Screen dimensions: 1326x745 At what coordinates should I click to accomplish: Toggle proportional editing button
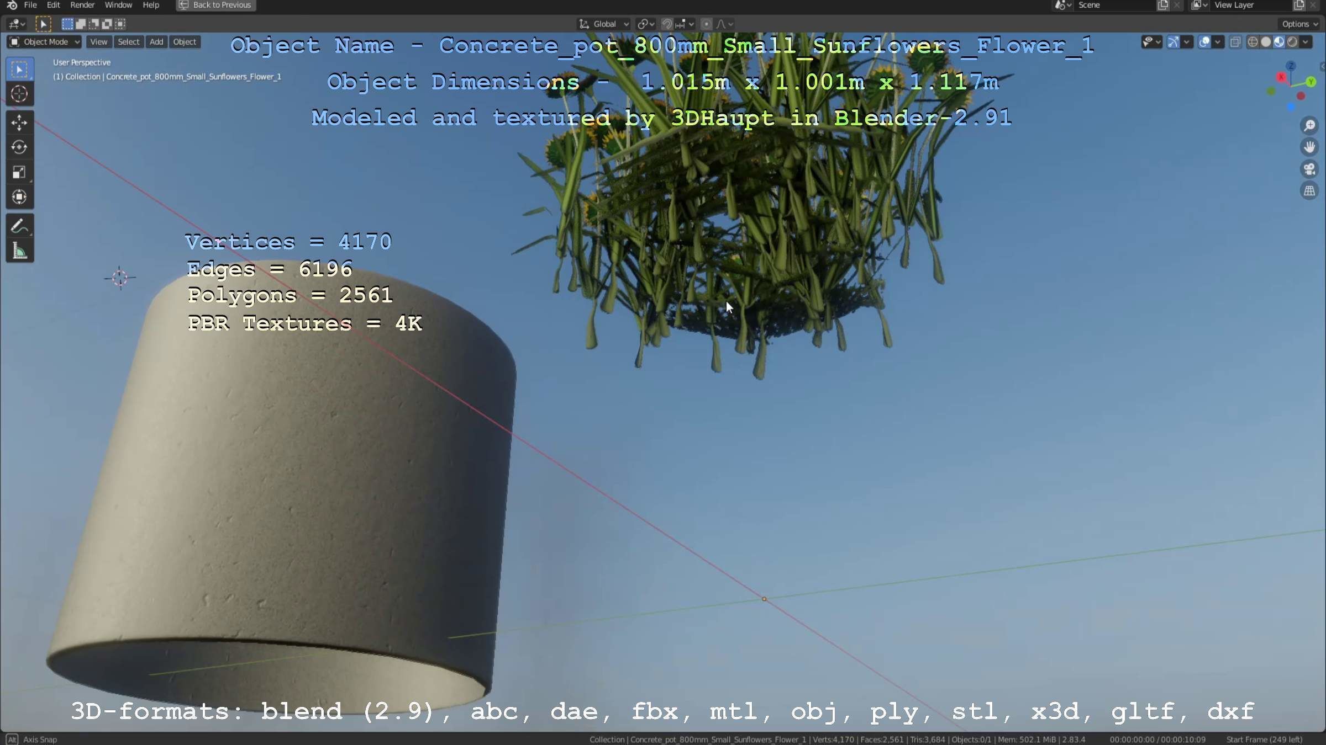click(706, 24)
